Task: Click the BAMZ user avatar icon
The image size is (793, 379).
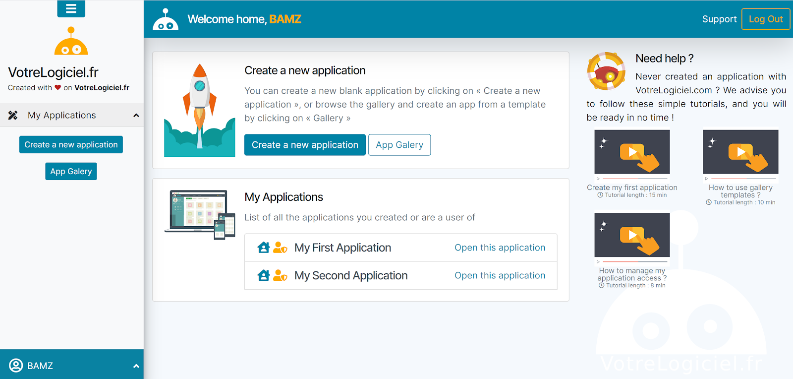Action: 16,366
